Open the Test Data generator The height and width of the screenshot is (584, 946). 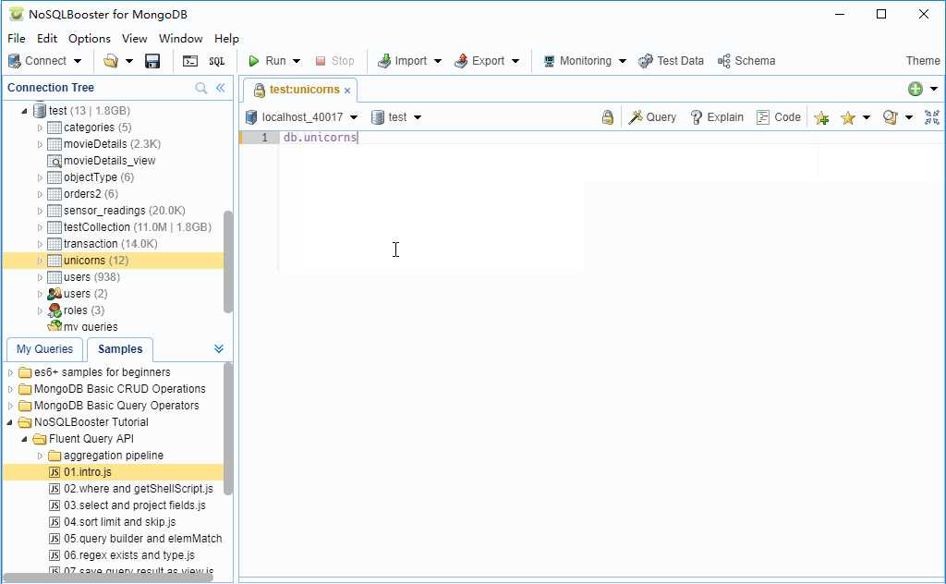pos(671,61)
